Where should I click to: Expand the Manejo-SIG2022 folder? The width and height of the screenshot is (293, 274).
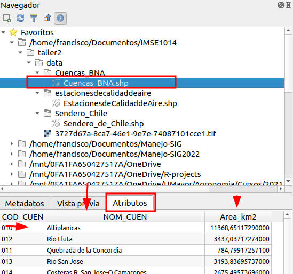coord(12,154)
